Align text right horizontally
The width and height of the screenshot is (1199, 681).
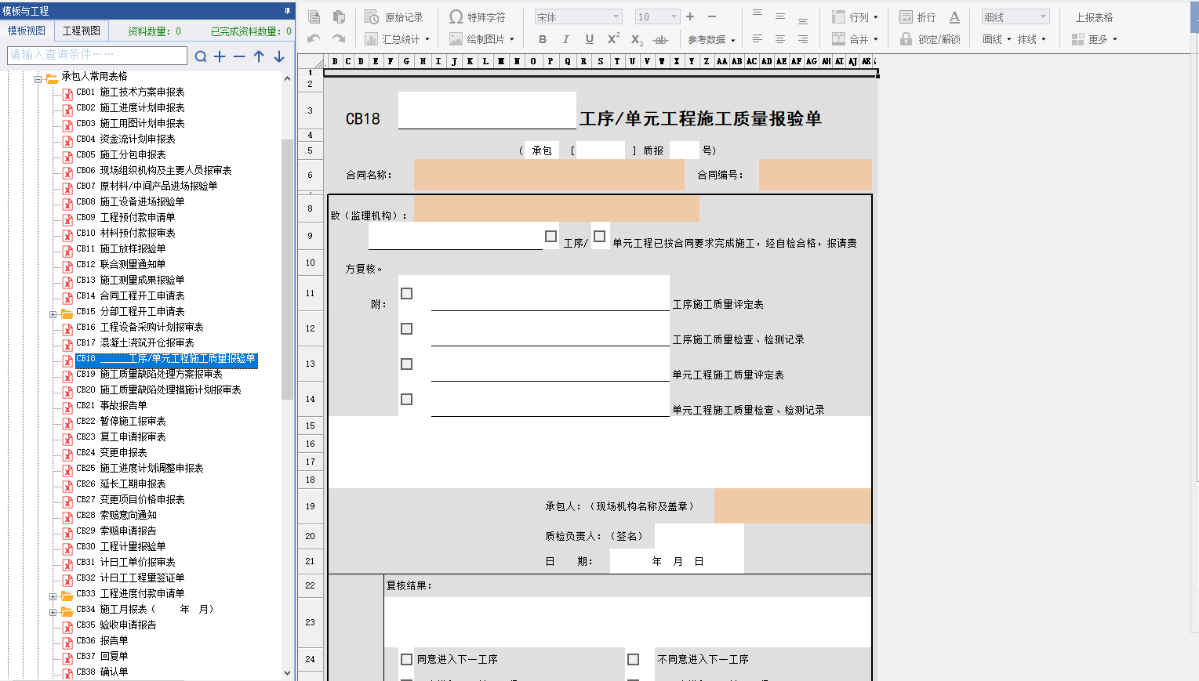803,38
